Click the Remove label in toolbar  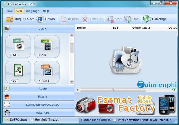(73, 19)
